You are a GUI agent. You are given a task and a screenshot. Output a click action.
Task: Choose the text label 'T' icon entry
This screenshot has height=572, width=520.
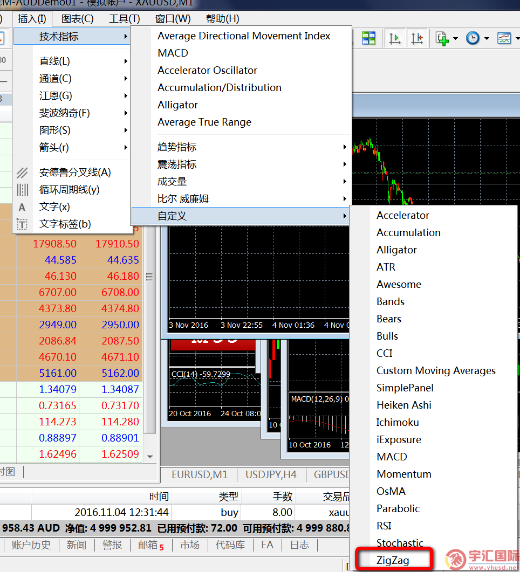pyautogui.click(x=65, y=224)
